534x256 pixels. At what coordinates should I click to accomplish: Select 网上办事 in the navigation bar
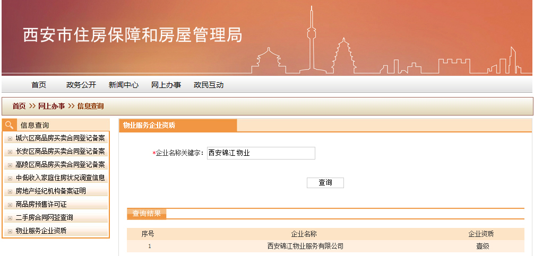166,85
